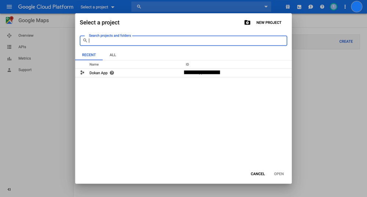Screen dimensions: 367x197
Task: Click the top bar search magnifier icon
Action: [139, 7]
